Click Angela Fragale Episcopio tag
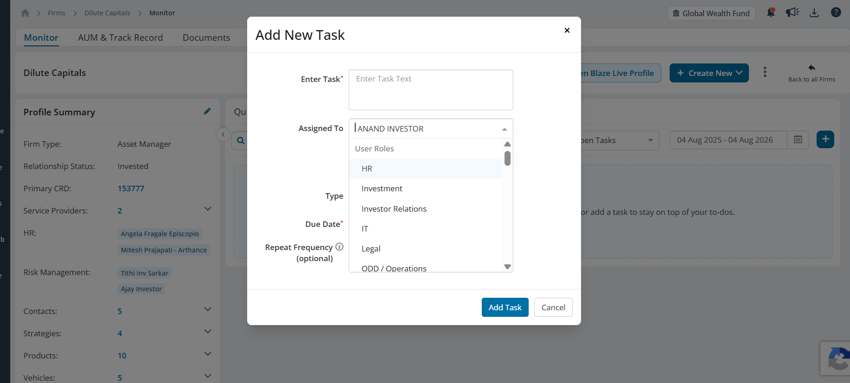850x383 pixels. point(160,234)
